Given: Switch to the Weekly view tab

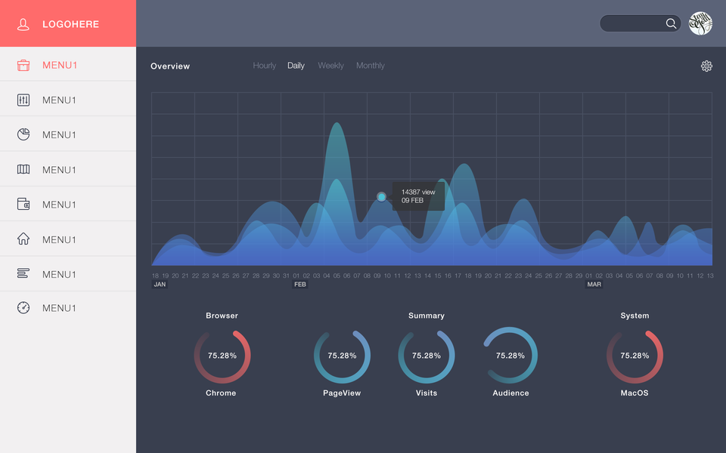Looking at the screenshot, I should click(x=330, y=66).
